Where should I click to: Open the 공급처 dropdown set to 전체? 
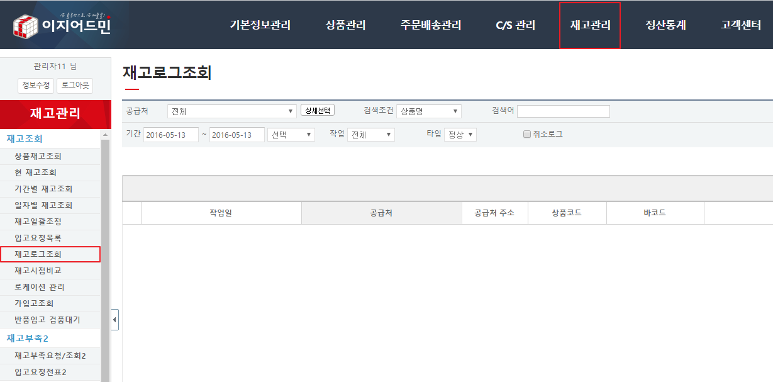pos(231,111)
